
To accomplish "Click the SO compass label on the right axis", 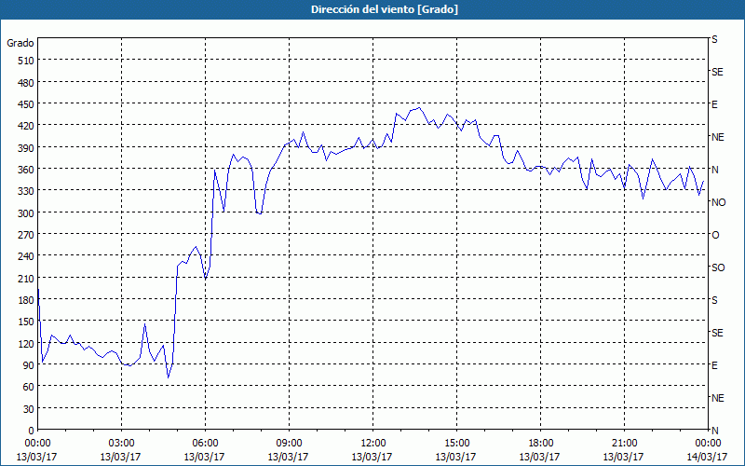I will click(x=718, y=268).
